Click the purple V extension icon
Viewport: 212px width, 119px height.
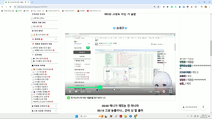[164, 7]
